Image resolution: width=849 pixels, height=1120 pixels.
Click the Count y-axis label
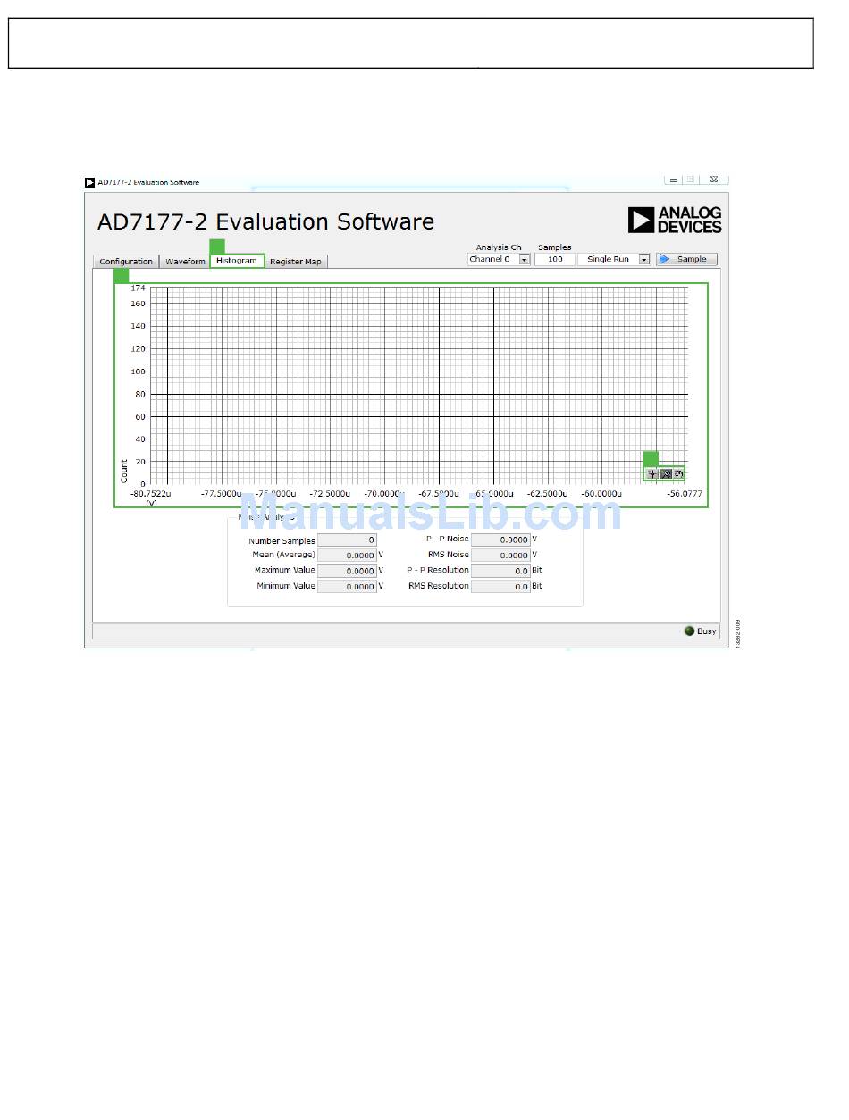click(x=124, y=472)
